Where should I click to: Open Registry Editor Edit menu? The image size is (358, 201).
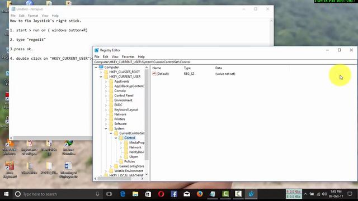tap(105, 56)
